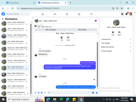Open the Marketplace storefront icon
This screenshot has width=136, height=102.
coord(79,14)
